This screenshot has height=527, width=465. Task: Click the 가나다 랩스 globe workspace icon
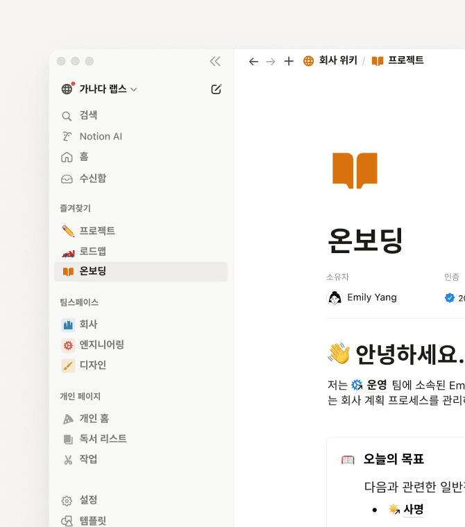click(67, 89)
